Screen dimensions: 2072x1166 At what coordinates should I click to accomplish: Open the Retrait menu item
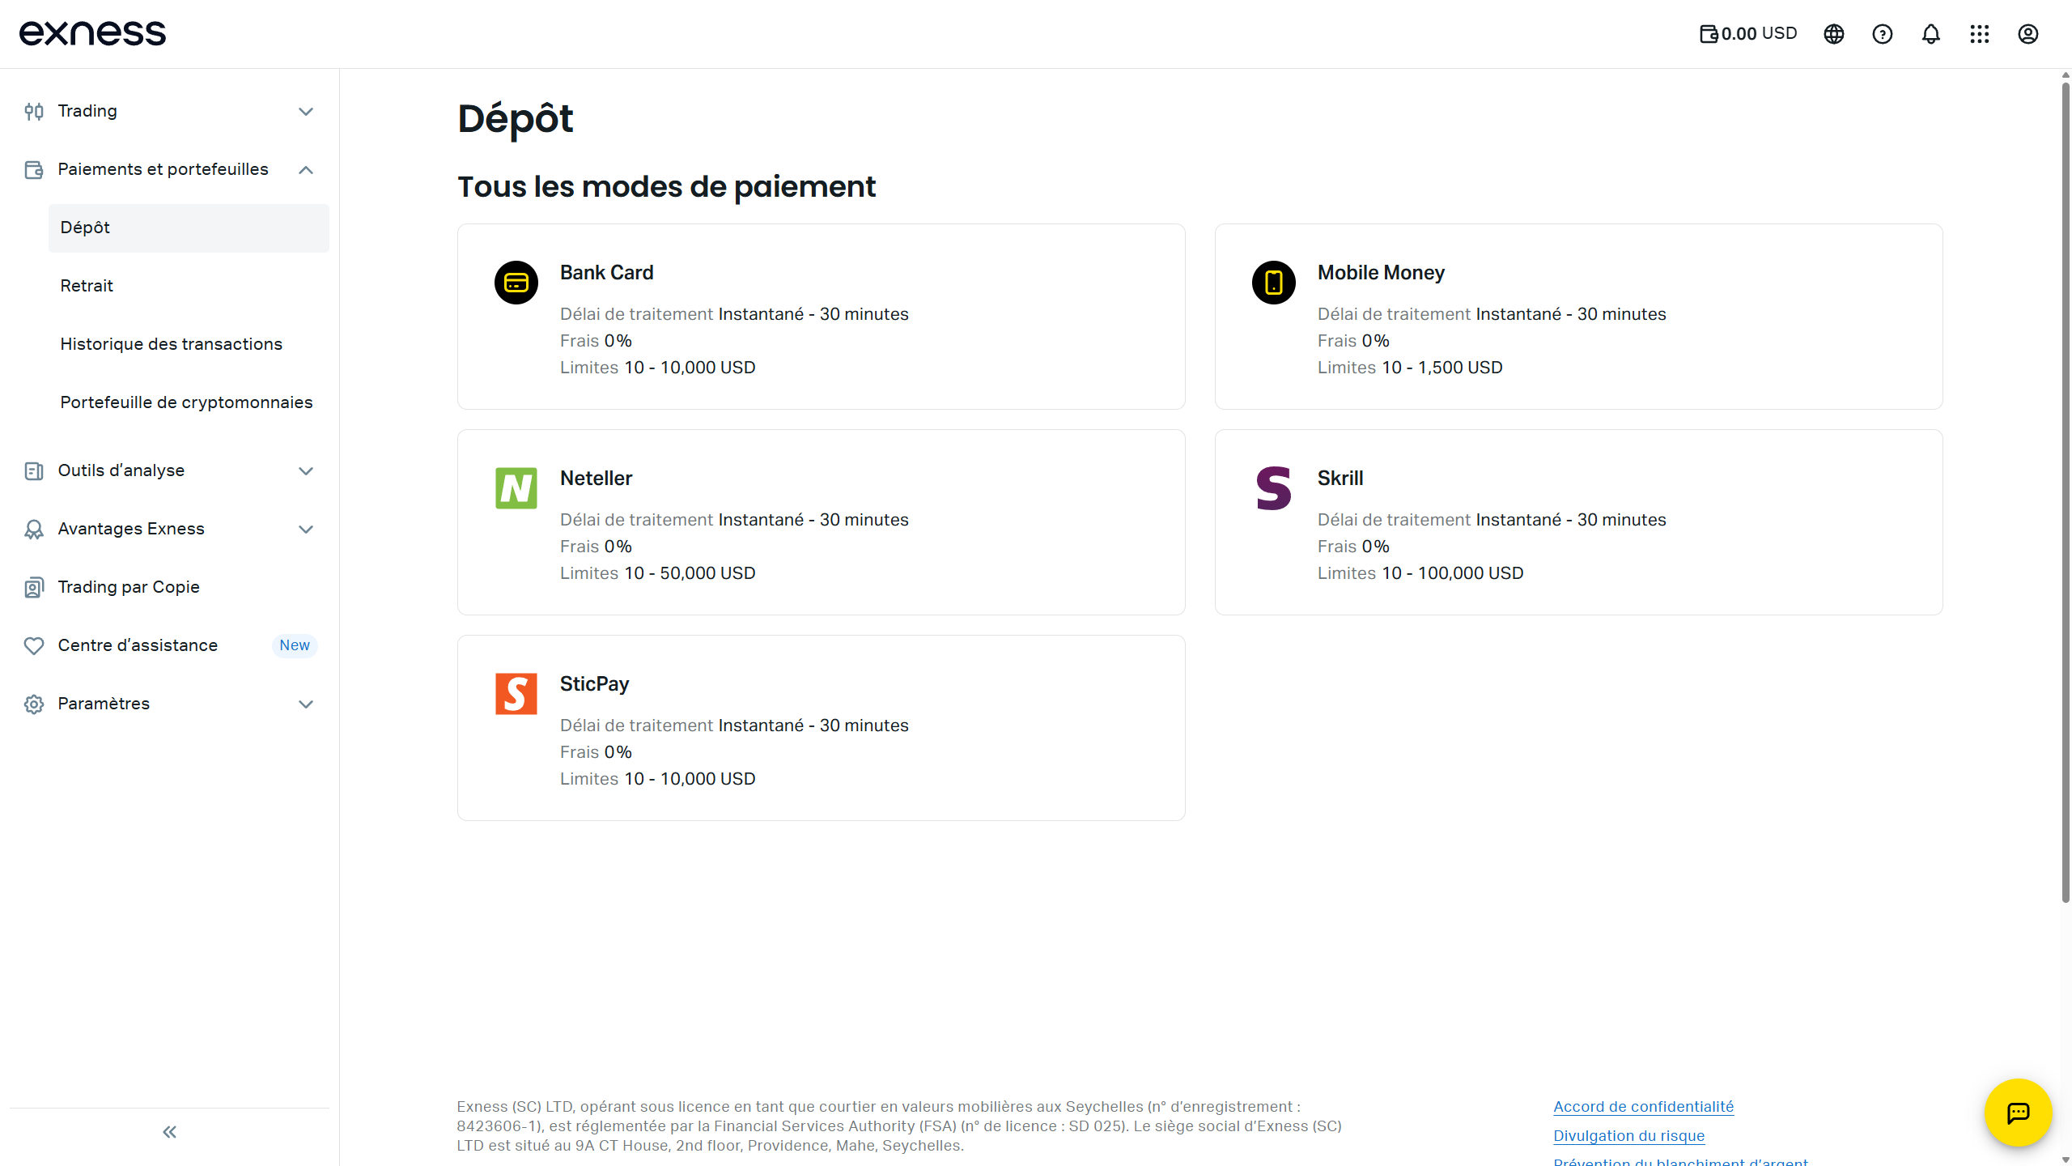(x=189, y=286)
